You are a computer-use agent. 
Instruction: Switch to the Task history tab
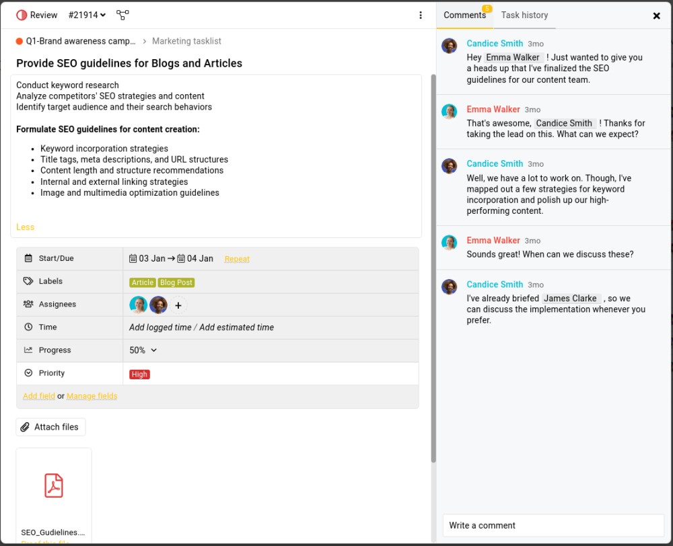[524, 15]
